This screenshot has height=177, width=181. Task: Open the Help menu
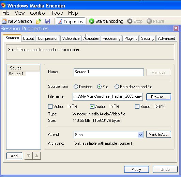(73, 13)
